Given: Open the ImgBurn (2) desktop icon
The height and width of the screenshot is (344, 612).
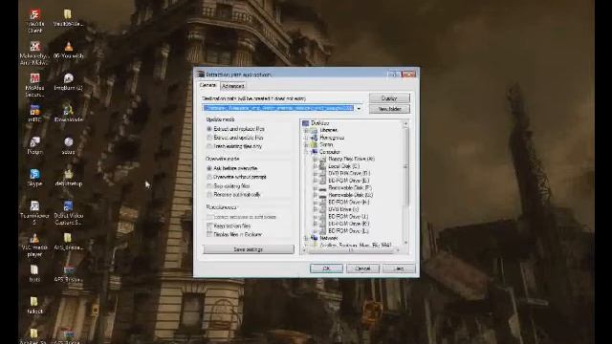Looking at the screenshot, I should (68, 81).
